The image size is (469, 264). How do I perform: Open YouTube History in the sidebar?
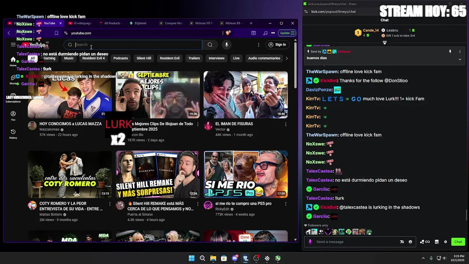click(13, 134)
